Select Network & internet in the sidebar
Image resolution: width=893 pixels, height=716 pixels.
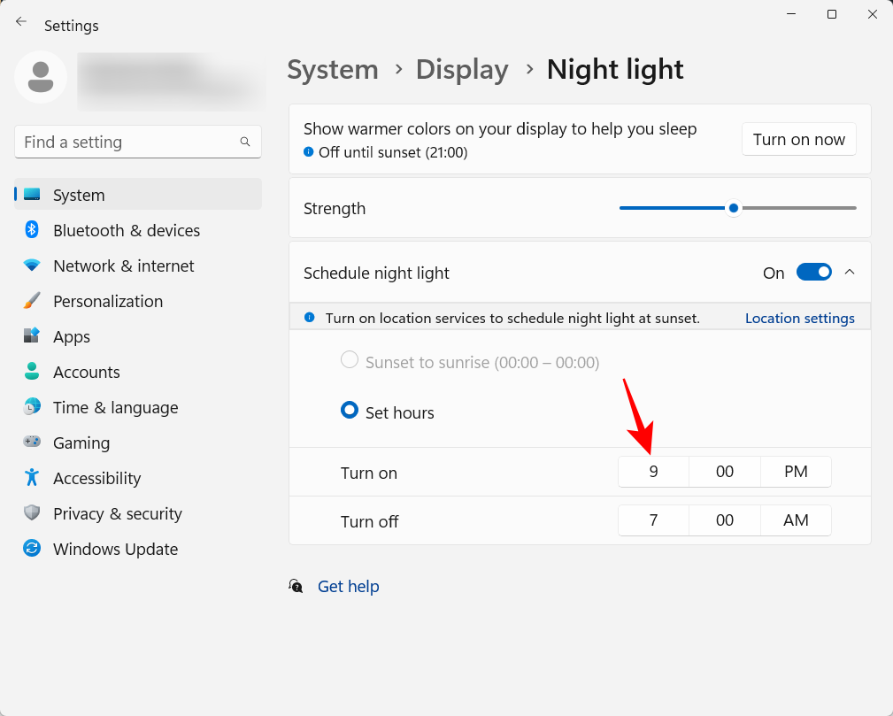pyautogui.click(x=123, y=266)
